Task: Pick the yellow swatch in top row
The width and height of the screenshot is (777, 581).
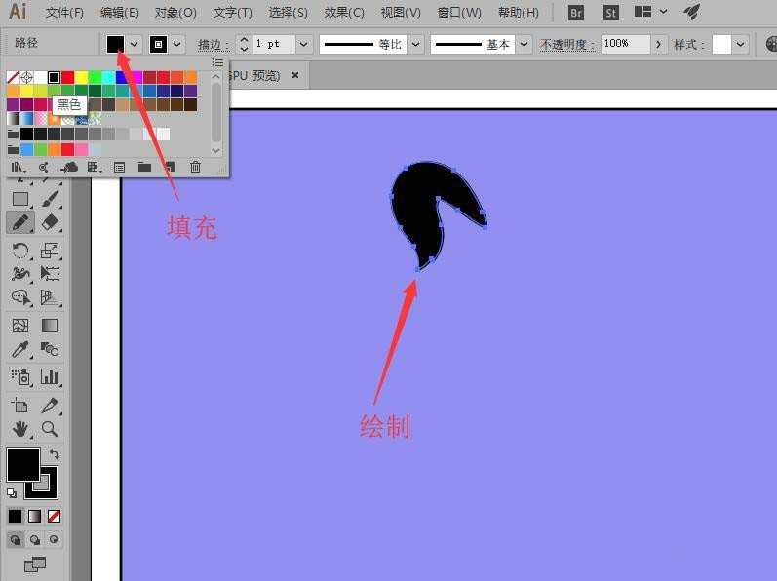Action: click(81, 77)
